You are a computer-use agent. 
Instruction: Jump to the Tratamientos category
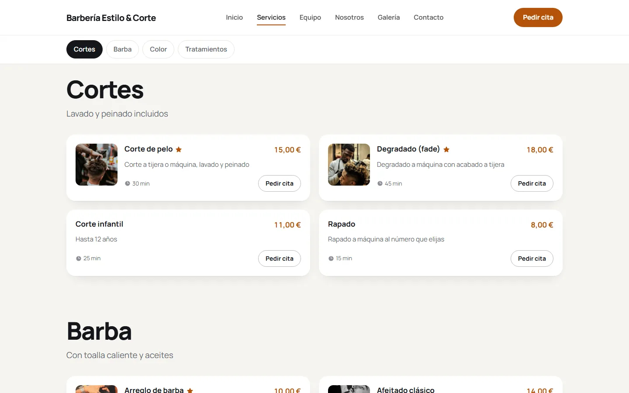[x=206, y=49]
